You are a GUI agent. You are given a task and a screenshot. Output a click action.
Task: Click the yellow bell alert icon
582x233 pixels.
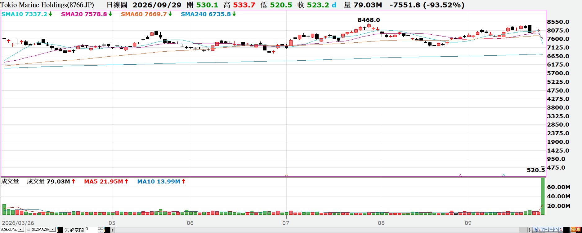(x=578, y=229)
